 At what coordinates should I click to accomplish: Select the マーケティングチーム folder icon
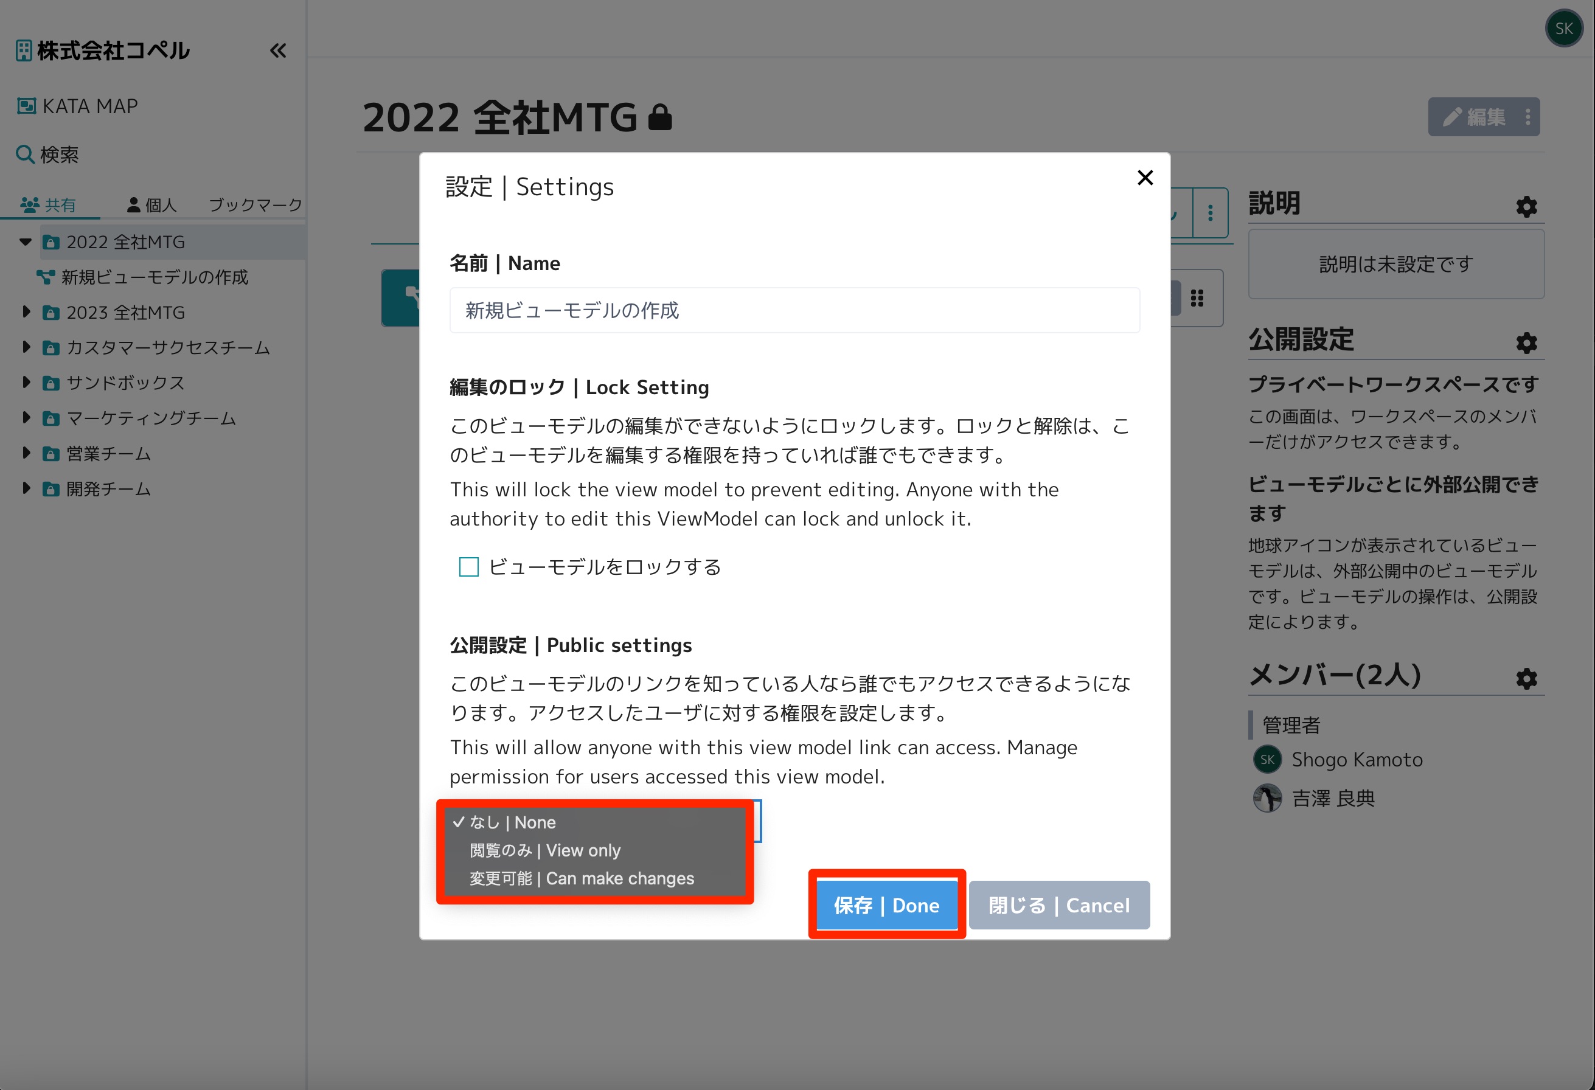[x=50, y=418]
